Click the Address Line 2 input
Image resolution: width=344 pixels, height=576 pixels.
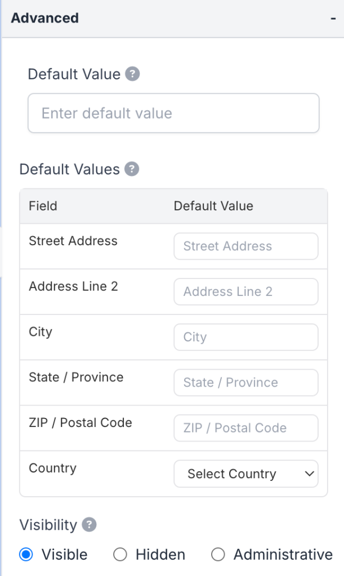[246, 292]
